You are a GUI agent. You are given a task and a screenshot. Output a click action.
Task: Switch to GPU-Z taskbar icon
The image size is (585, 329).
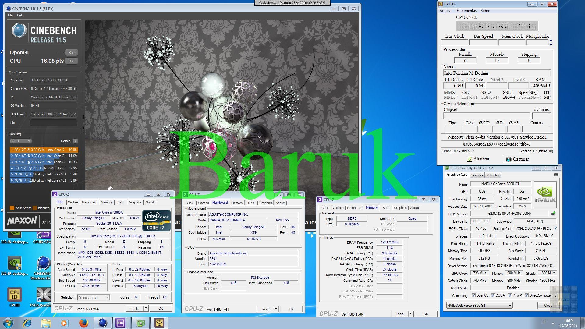(x=140, y=323)
